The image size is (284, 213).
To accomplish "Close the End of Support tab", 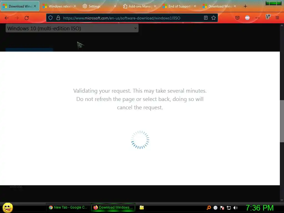I will 195,6.
